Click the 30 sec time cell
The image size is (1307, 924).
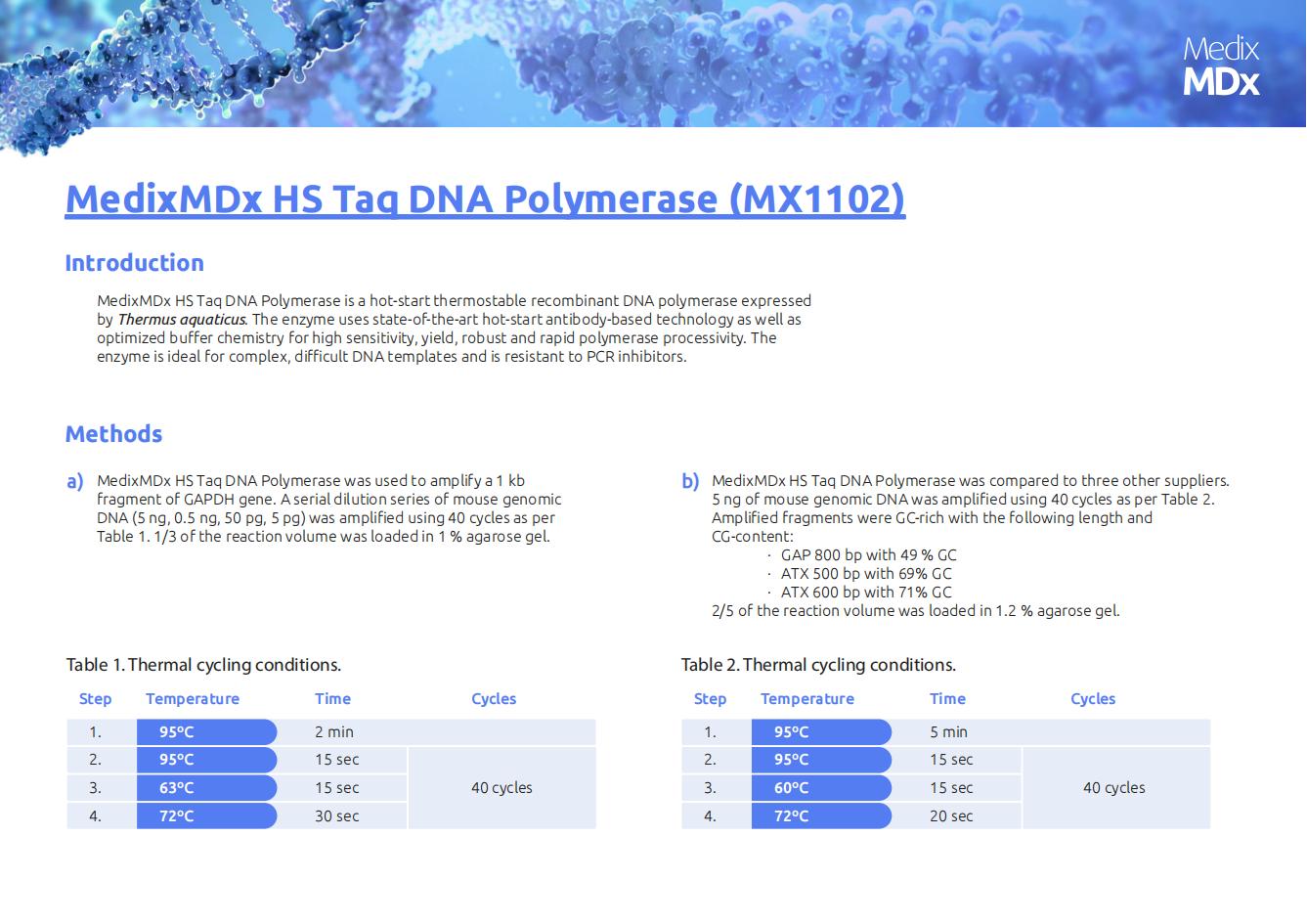(x=336, y=816)
